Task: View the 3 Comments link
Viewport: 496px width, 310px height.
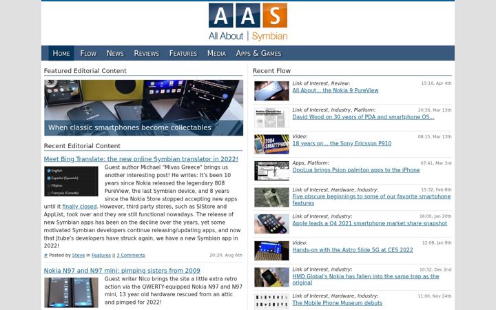Action: [x=131, y=256]
